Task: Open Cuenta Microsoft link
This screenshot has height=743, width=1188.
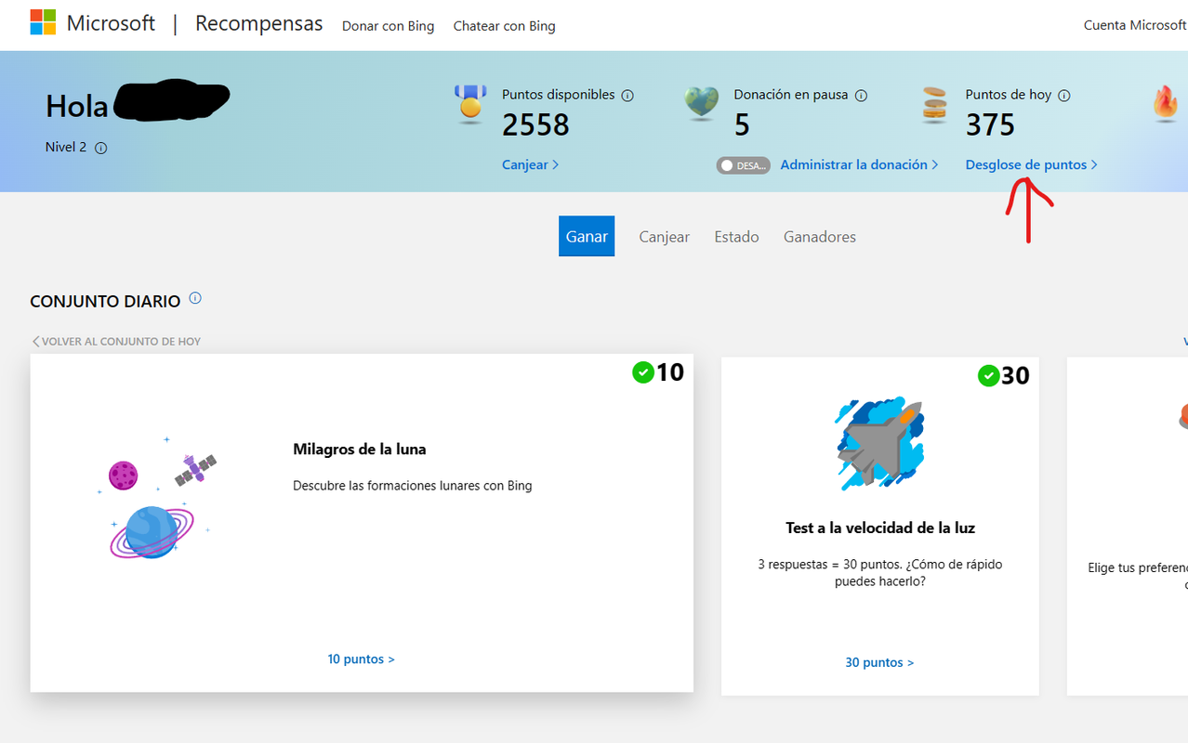Action: pyautogui.click(x=1135, y=25)
